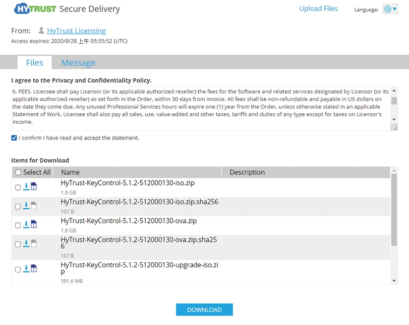
Task: Click zip file icon for ova.zip
Action: tap(34, 224)
